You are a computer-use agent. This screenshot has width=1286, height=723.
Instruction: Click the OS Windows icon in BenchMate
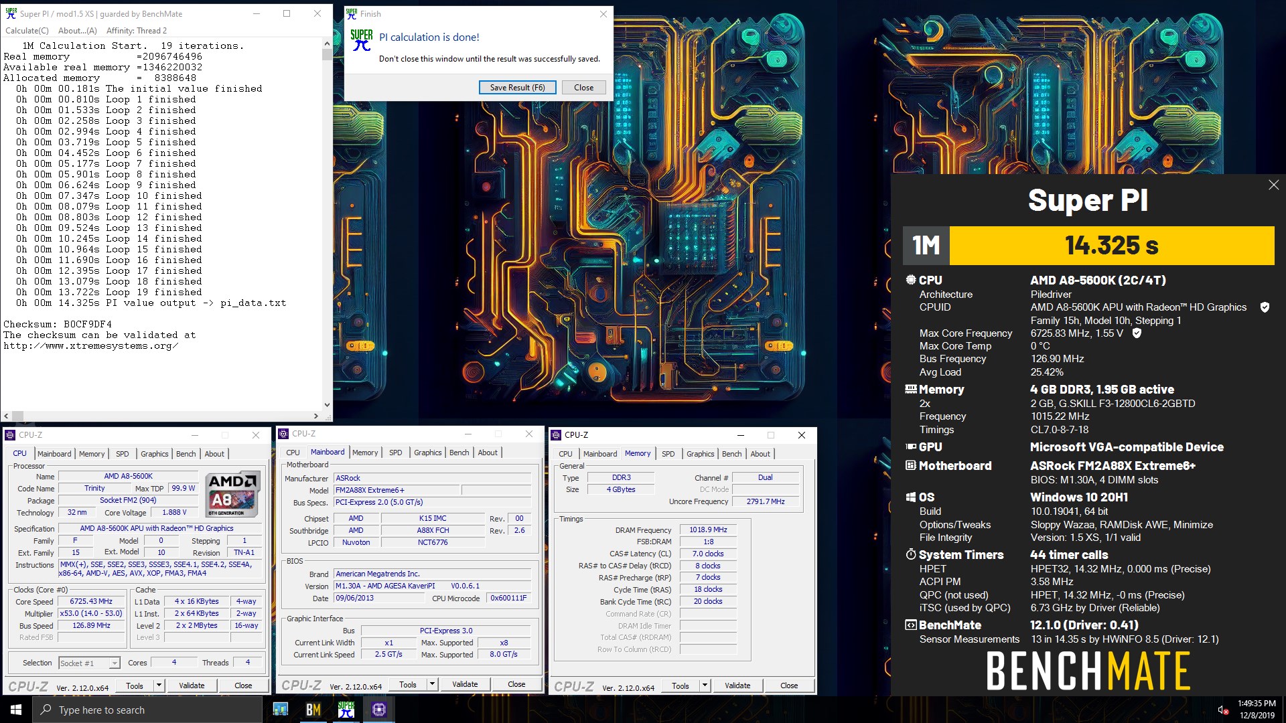(910, 497)
